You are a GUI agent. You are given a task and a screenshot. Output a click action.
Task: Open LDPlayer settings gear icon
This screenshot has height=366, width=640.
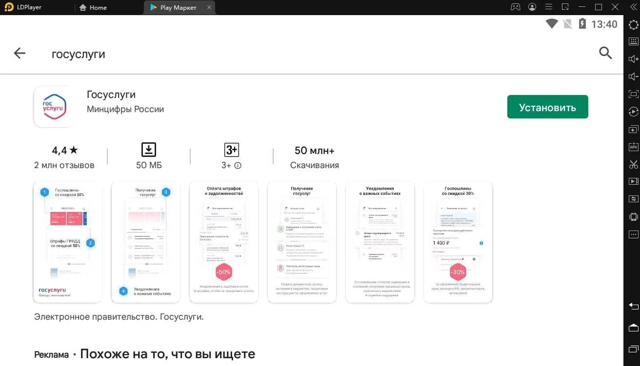(x=633, y=25)
